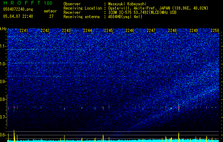223x142 pixels.
Task: Click the 'meteor' label
Action: coord(50,11)
